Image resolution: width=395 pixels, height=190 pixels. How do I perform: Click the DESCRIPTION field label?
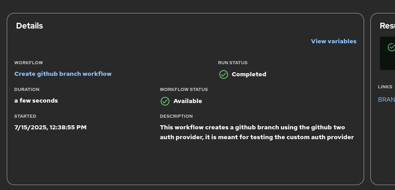pyautogui.click(x=176, y=116)
